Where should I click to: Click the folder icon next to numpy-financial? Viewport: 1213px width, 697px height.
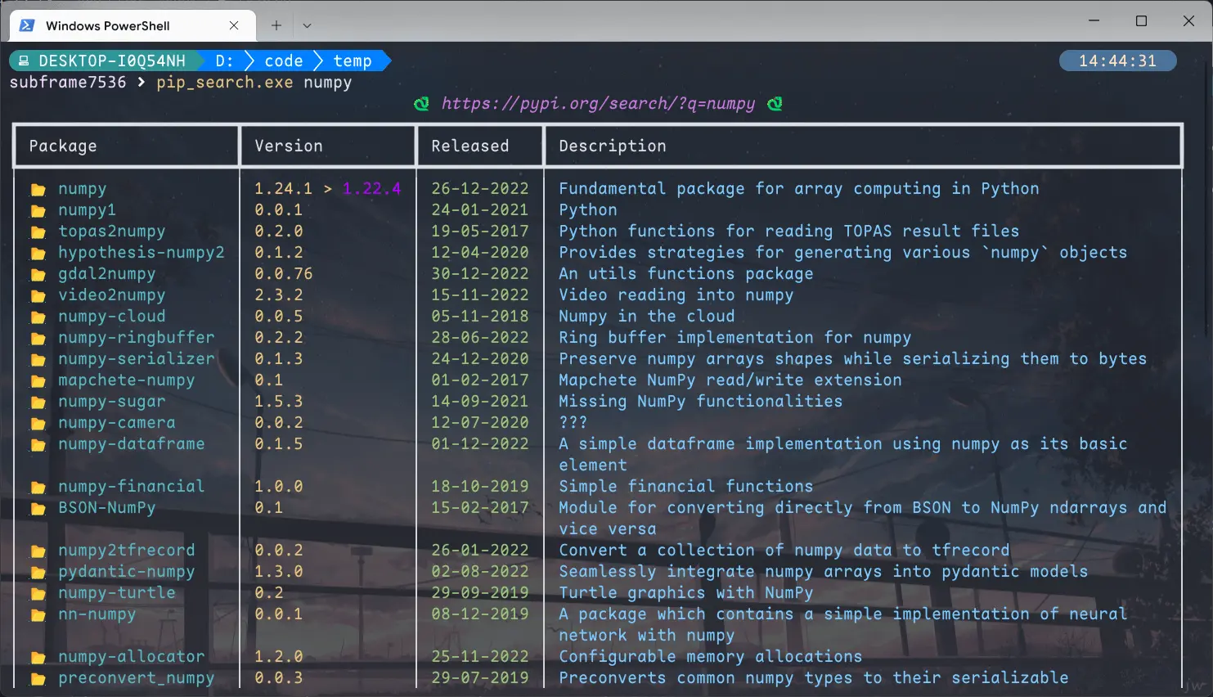[38, 488]
